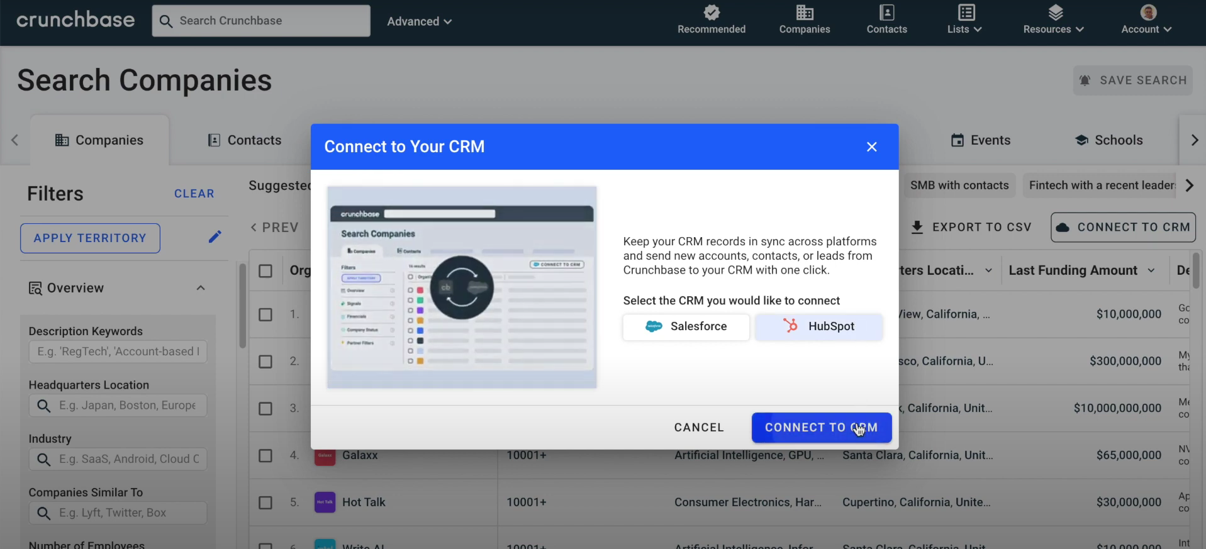1206x549 pixels.
Task: Click the Save Search button
Action: pos(1132,80)
